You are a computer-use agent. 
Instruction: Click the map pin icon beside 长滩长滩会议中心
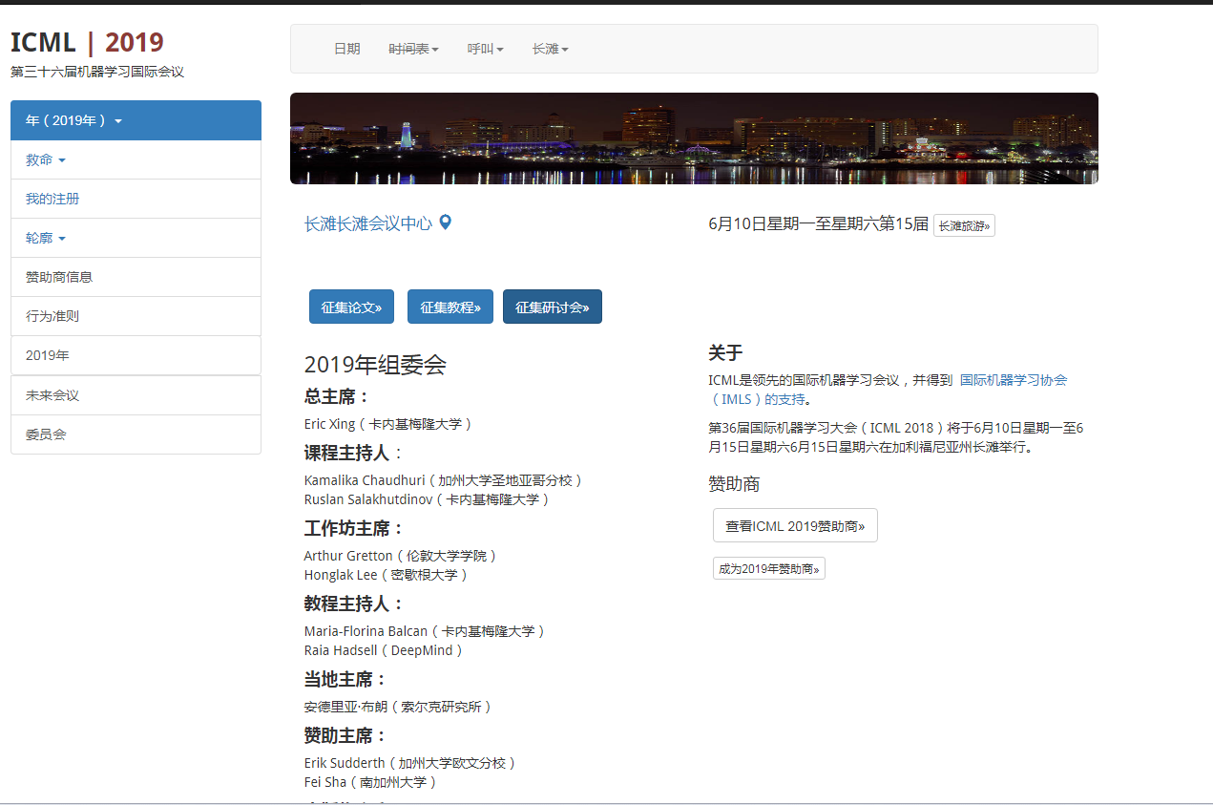click(445, 222)
